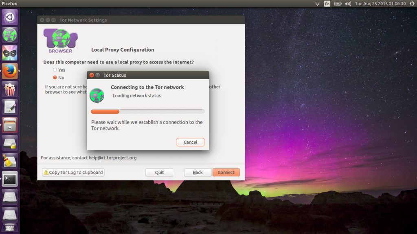Click Local Proxy Configuration heading
Image resolution: width=417 pixels, height=234 pixels.
(123, 50)
